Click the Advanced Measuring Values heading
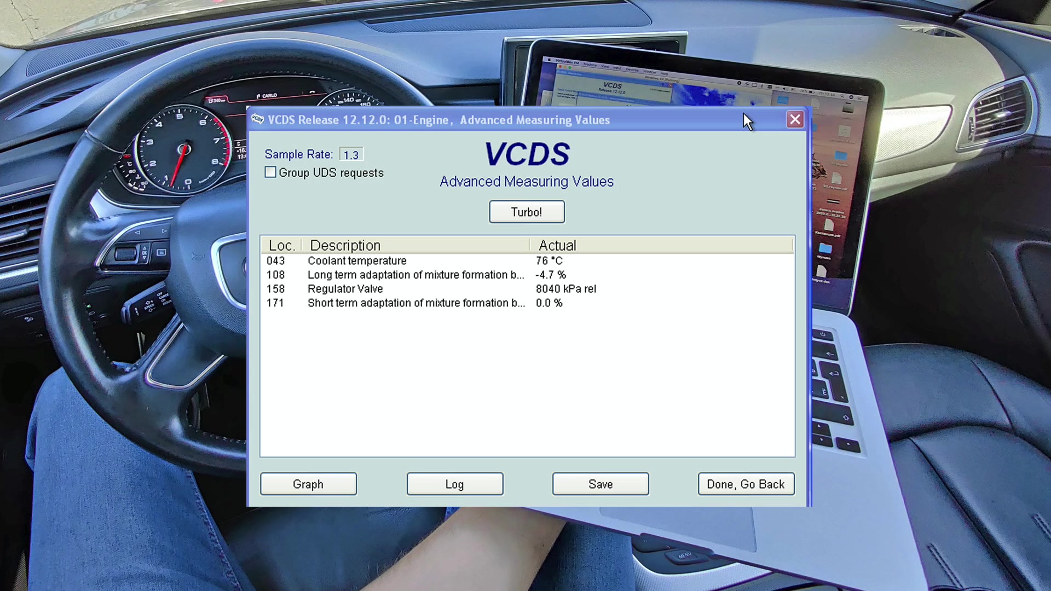This screenshot has height=591, width=1051. (x=527, y=182)
